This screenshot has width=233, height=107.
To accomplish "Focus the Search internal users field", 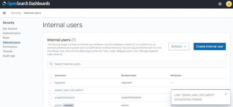I will tap(137, 64).
